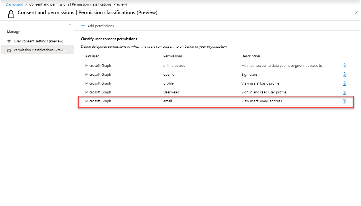
Task: Click the lock icon beside Permission classifications menu item
Action: pyautogui.click(x=9, y=50)
